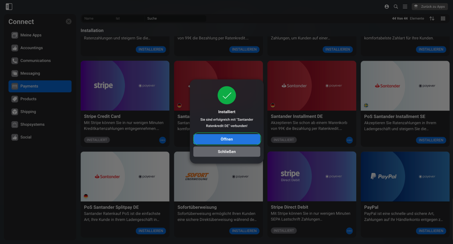
Task: Click the 'PoS Santander Splitpay DE' title
Action: click(111, 207)
